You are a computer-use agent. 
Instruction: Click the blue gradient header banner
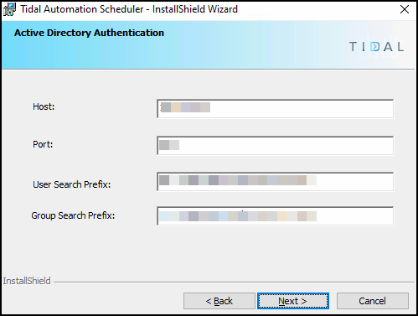[x=209, y=45]
